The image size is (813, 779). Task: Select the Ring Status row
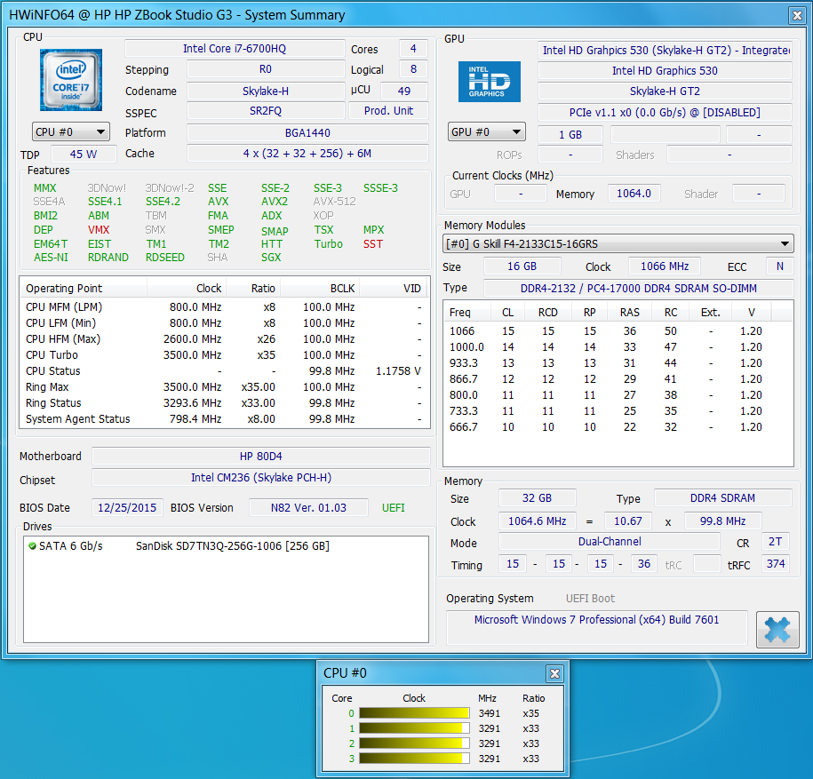[x=225, y=402]
